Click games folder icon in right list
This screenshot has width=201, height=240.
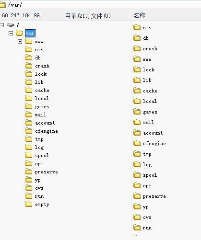coord(137,112)
